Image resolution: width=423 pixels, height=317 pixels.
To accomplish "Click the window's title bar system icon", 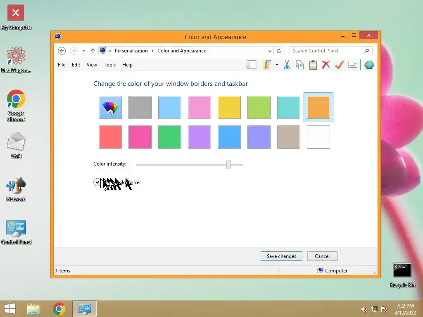I will pyautogui.click(x=58, y=36).
